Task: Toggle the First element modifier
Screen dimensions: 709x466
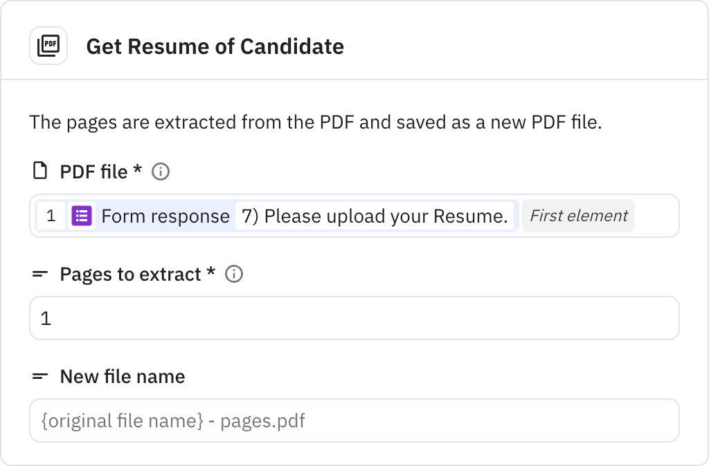Action: (577, 216)
